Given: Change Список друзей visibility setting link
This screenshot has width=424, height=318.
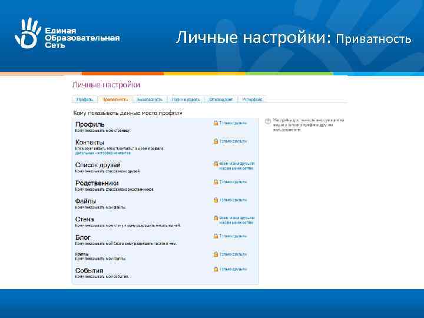Looking at the screenshot, I should (x=237, y=165).
